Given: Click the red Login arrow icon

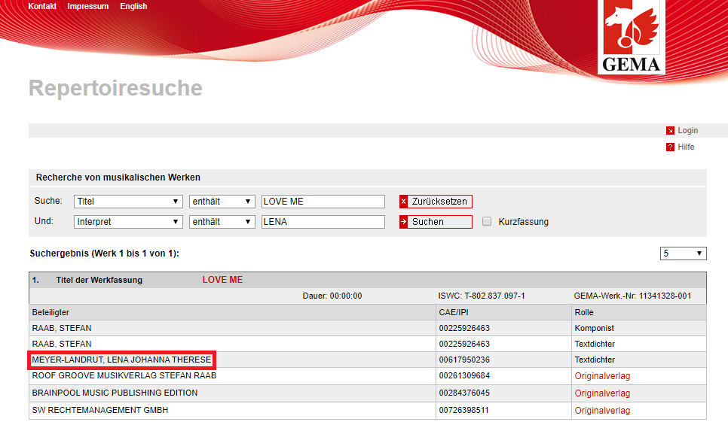Looking at the screenshot, I should [x=670, y=131].
